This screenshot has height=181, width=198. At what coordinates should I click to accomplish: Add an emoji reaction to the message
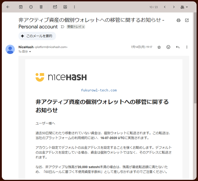168,47
